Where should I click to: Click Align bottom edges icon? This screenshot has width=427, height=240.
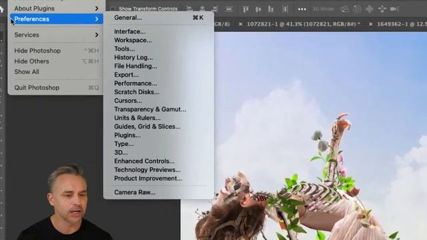coord(271,9)
